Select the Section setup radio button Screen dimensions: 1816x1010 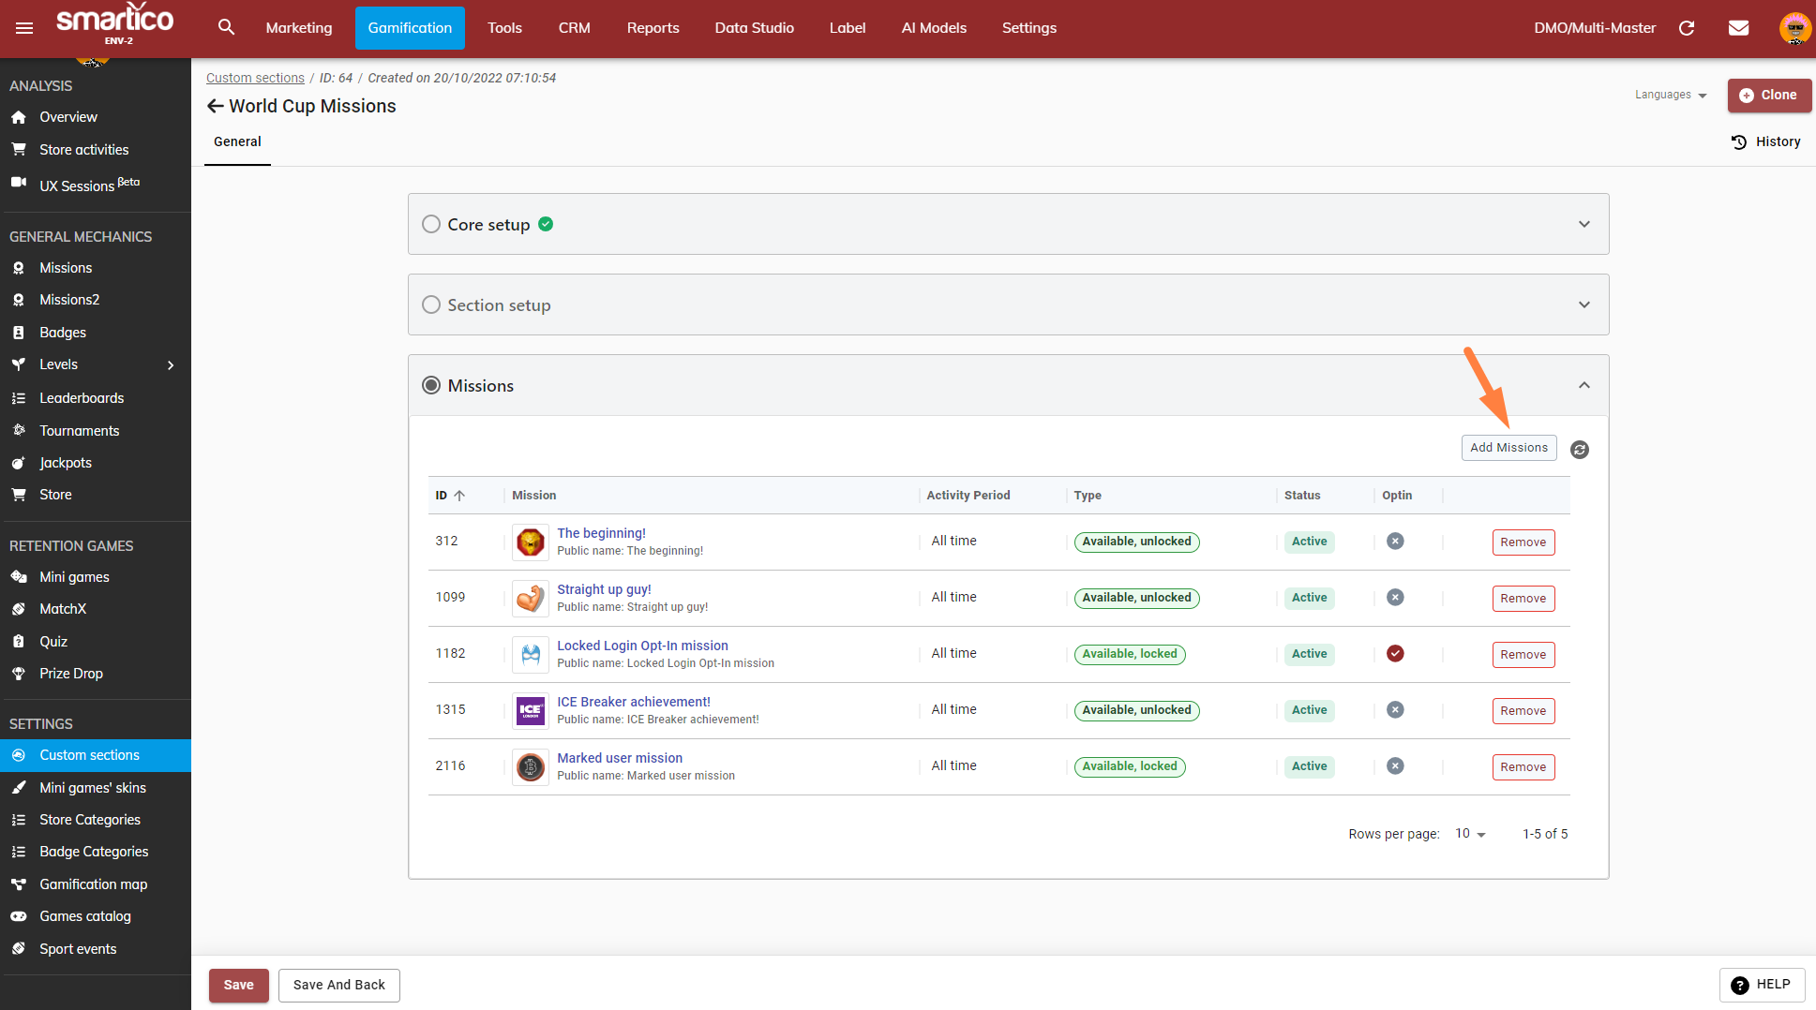431,304
